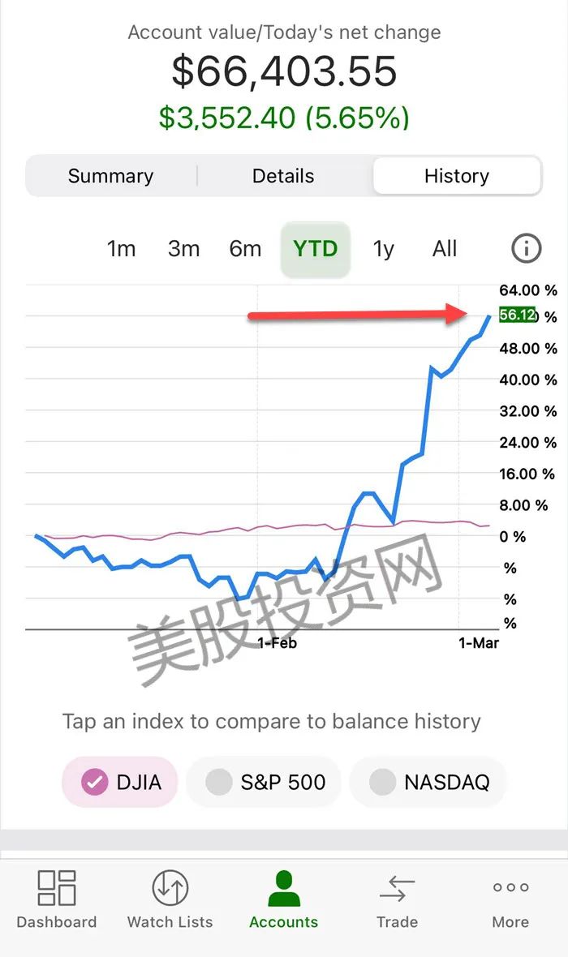Switch to the Details tab
Viewport: 568px width, 957px height.
click(282, 175)
